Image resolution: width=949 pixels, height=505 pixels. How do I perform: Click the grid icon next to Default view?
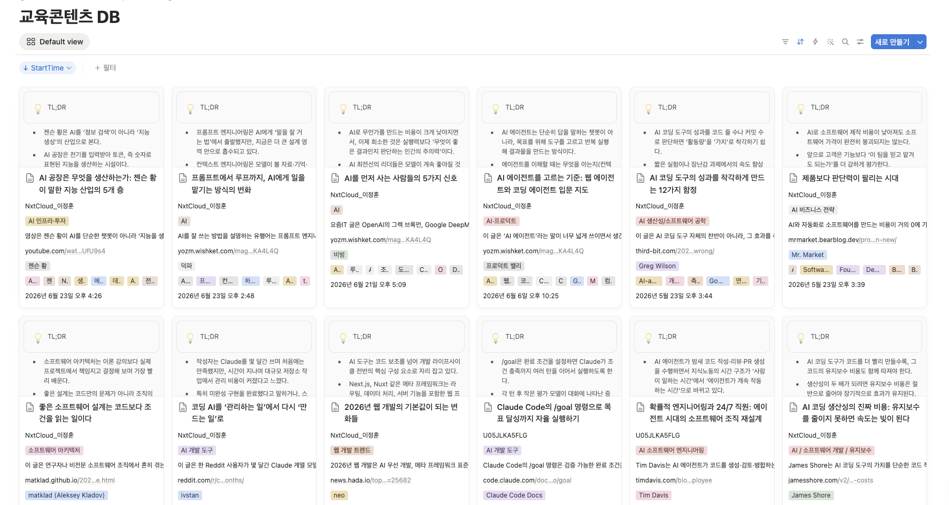tap(31, 42)
